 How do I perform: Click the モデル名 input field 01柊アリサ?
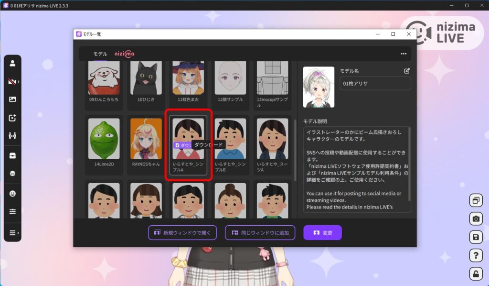coord(375,84)
